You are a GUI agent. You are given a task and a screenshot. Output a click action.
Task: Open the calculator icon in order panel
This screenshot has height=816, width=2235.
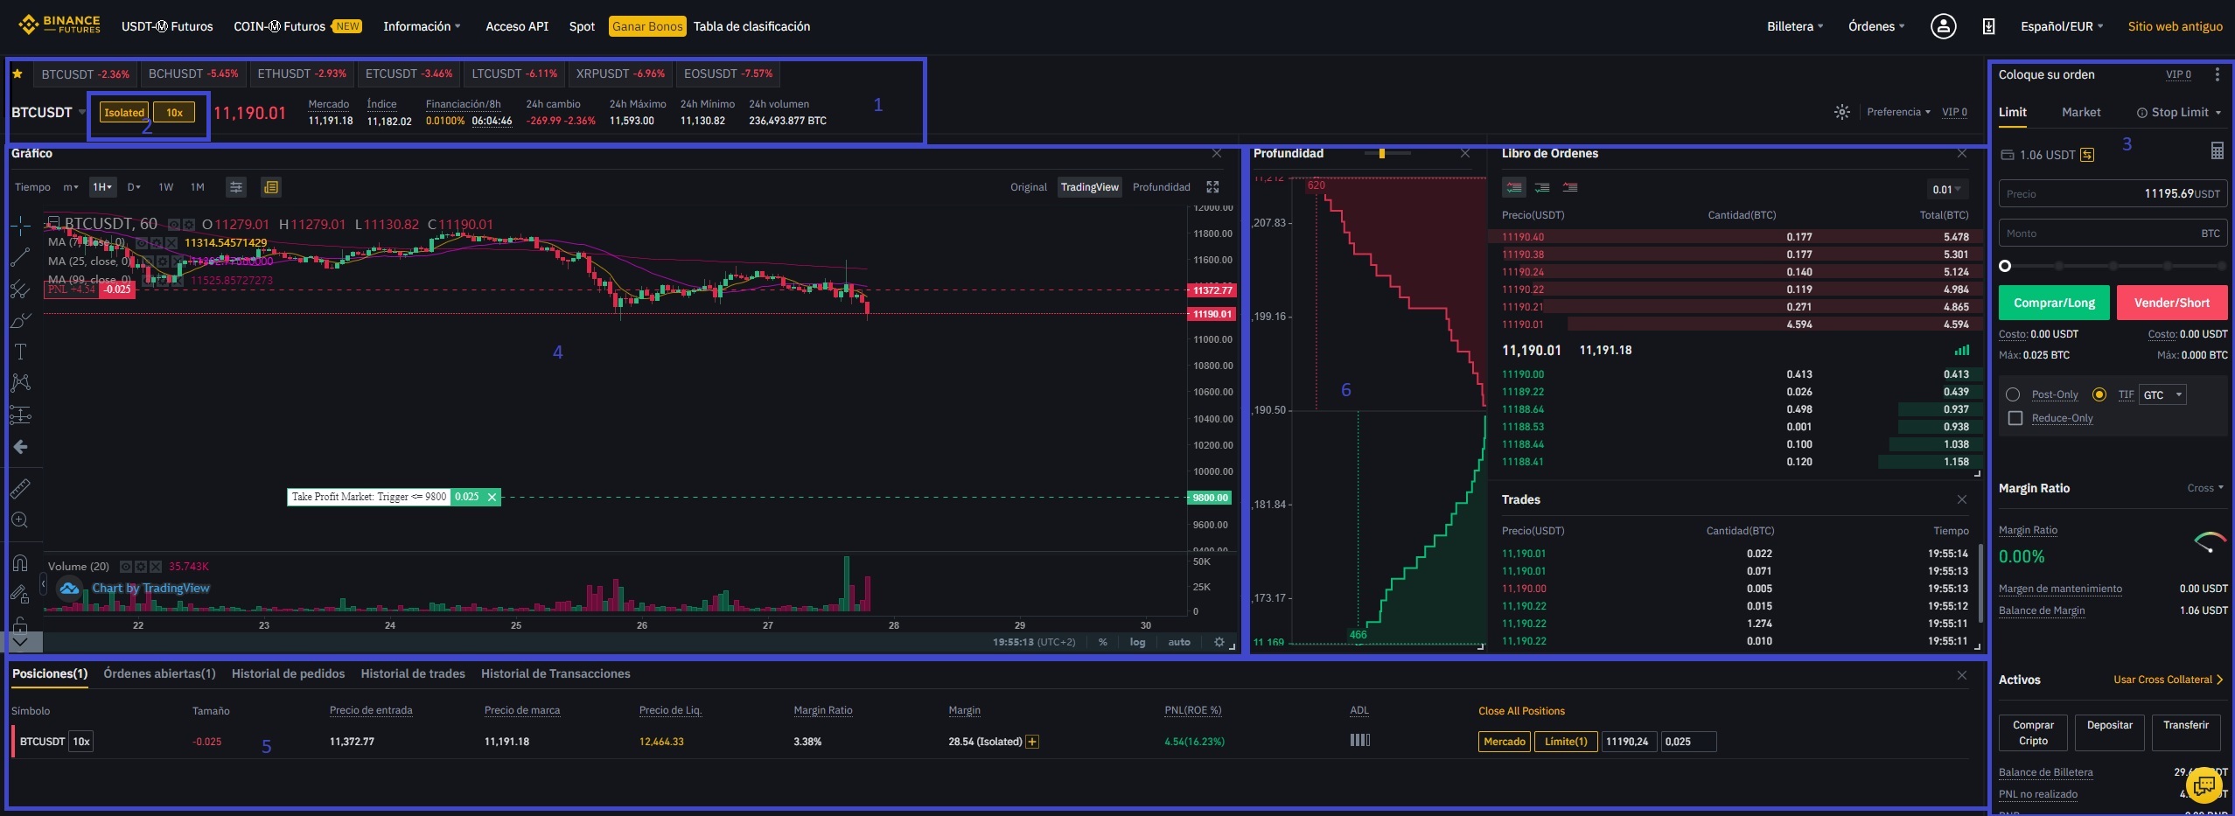click(x=2217, y=150)
